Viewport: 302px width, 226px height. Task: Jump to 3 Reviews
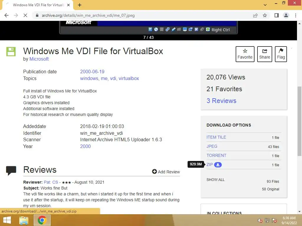pyautogui.click(x=221, y=101)
